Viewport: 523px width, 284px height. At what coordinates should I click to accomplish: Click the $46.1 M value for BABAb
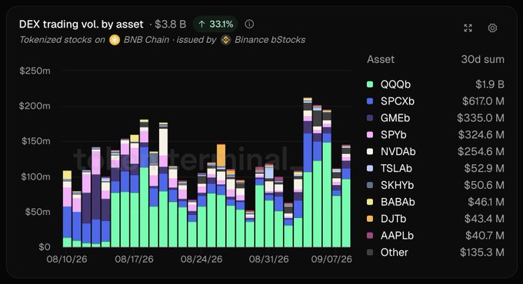486,202
